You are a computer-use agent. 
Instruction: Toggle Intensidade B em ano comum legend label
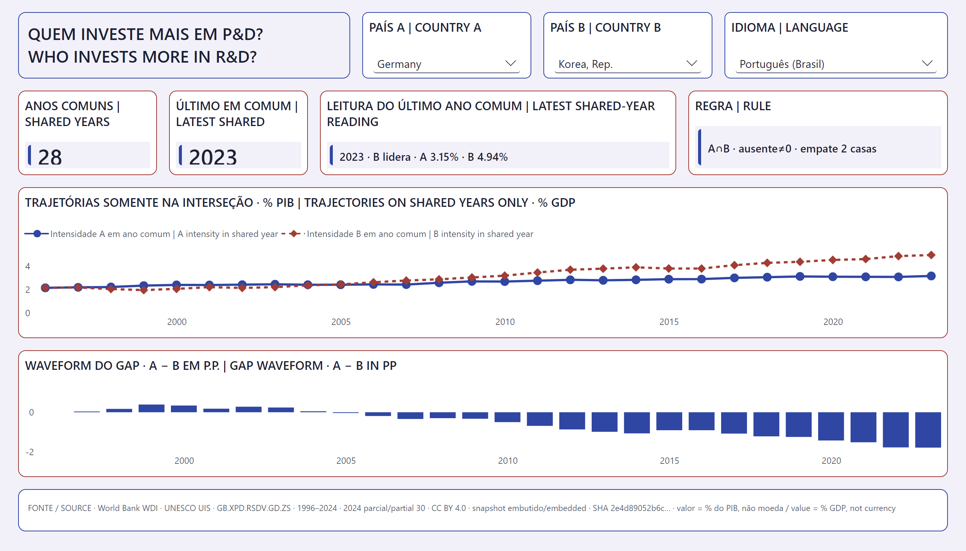420,234
